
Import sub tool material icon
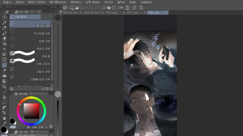click(x=43, y=89)
